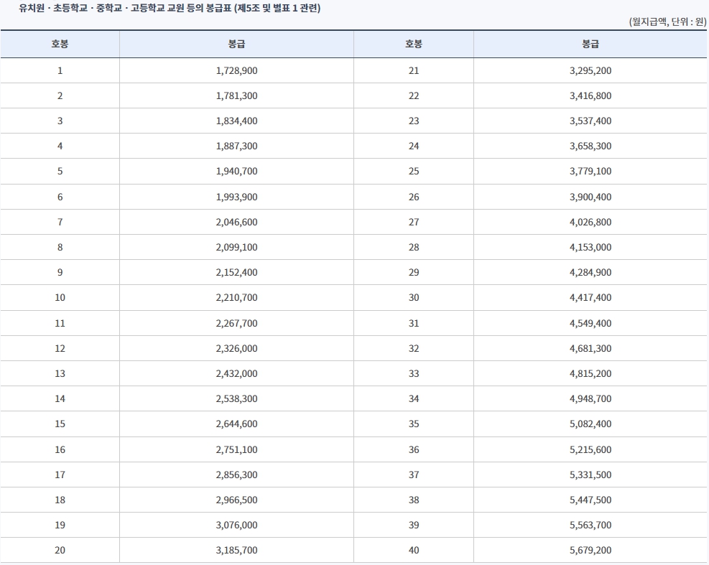Select the amount 2,152,400

click(x=236, y=272)
